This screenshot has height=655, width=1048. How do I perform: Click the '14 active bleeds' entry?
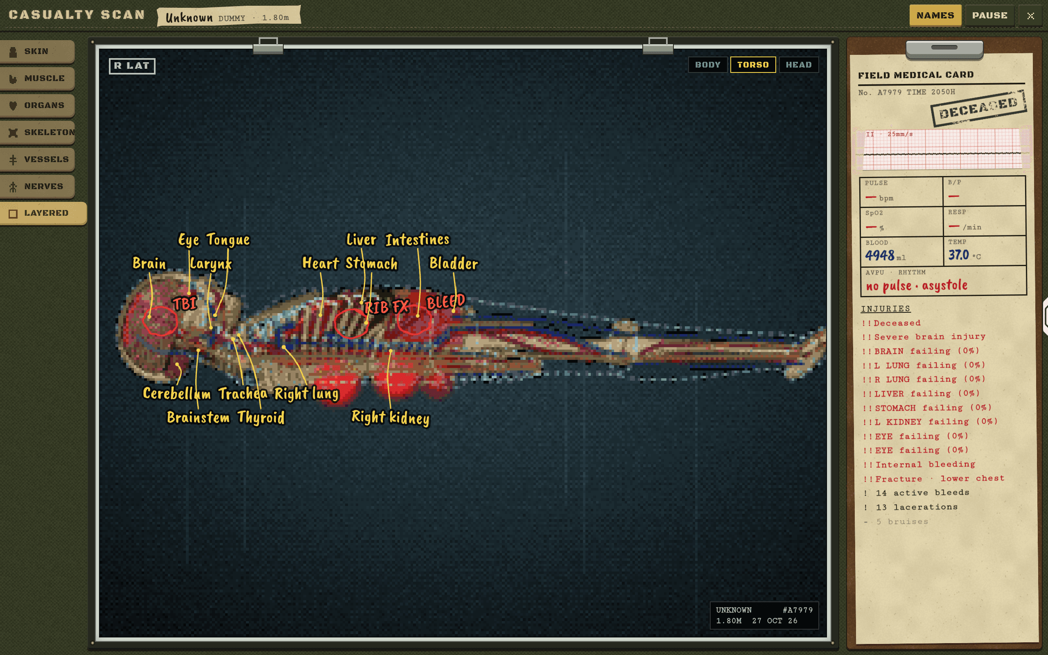[x=916, y=493]
